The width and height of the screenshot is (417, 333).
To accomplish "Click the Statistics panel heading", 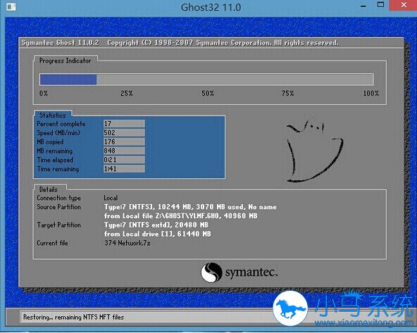I will (53, 115).
